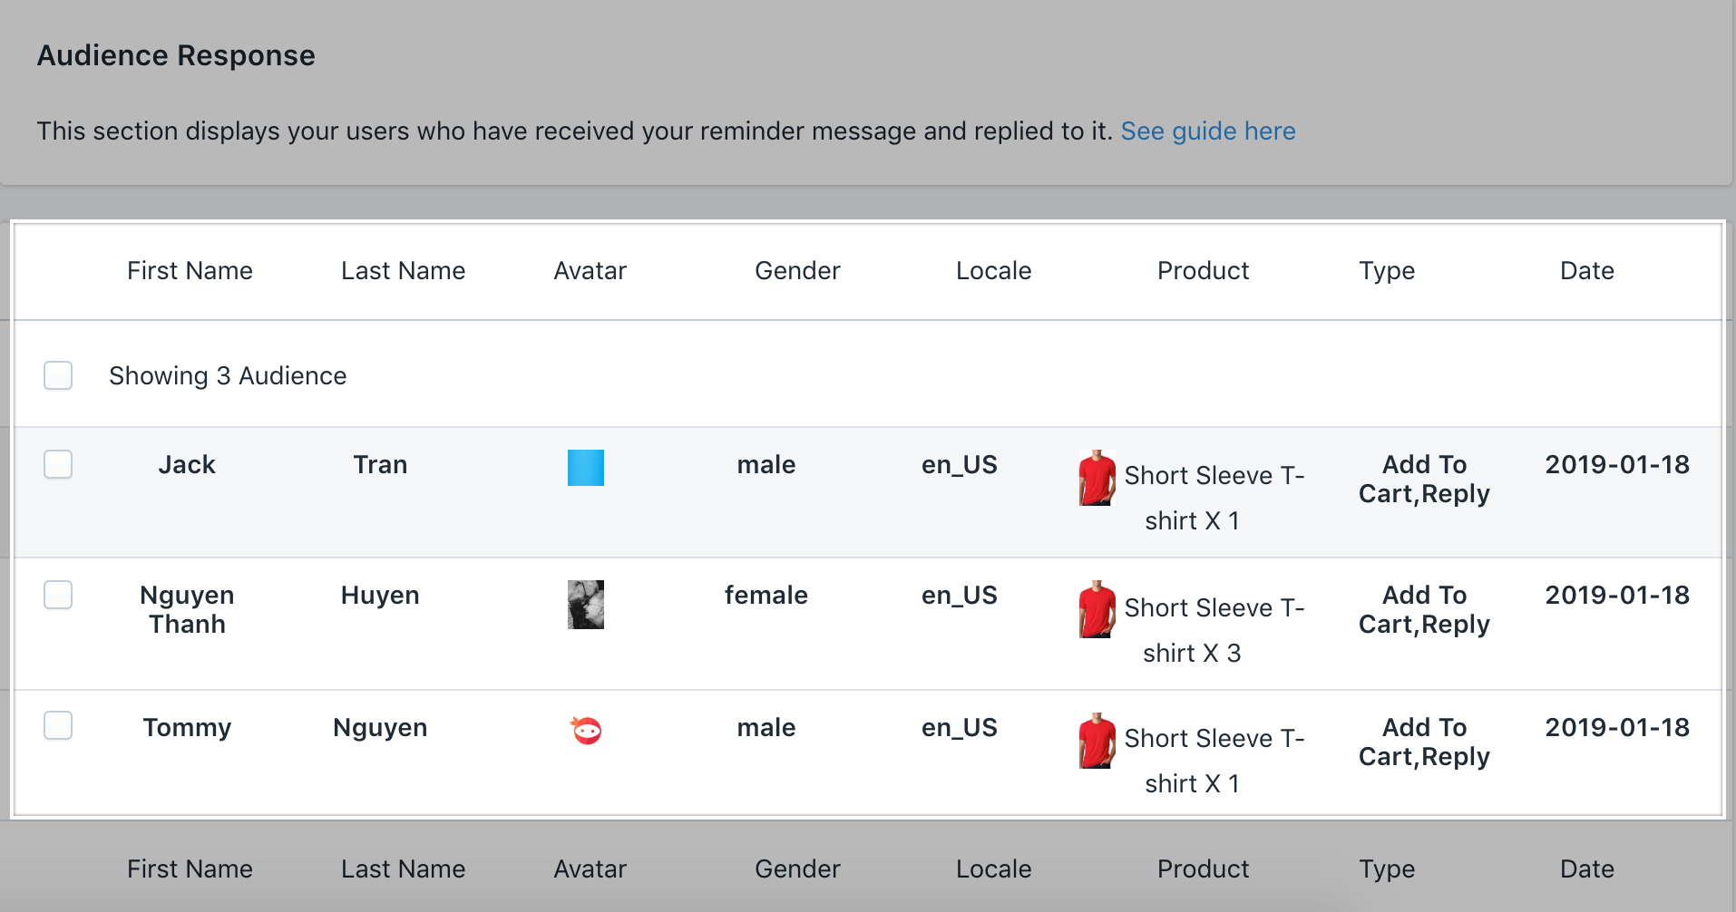Click 'Short Sleeve T-shirt X 3' product text

(1214, 630)
